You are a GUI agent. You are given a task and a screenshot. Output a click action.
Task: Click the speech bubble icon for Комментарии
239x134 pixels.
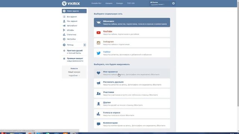99,124
